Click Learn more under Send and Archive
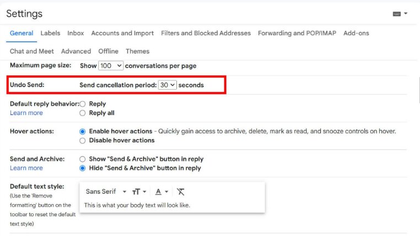This screenshot has height=236, width=420. pos(26,168)
